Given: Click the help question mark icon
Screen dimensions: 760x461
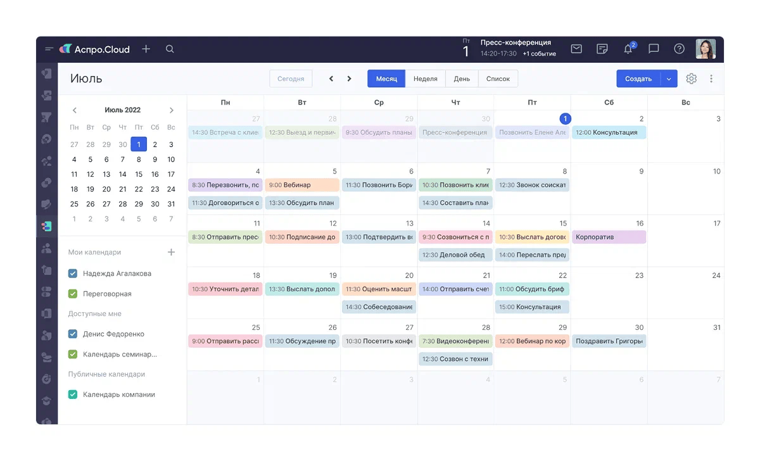Looking at the screenshot, I should [x=679, y=49].
